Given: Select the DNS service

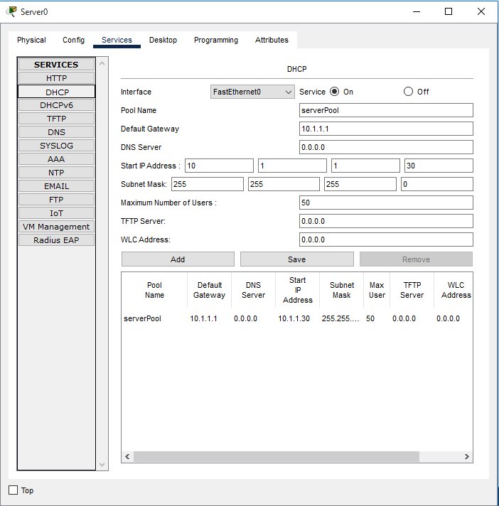Looking at the screenshot, I should tap(57, 132).
